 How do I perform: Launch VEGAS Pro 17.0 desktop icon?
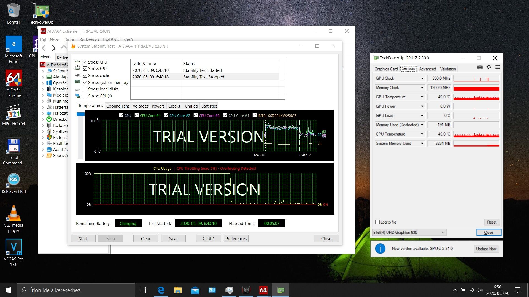click(14, 252)
